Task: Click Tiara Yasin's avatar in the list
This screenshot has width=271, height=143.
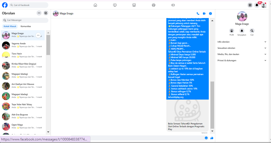Action: (x=6, y=56)
